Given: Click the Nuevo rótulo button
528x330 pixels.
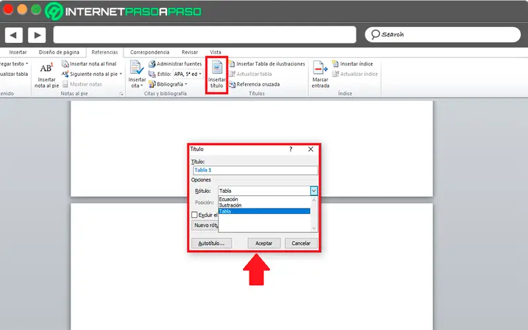Looking at the screenshot, I should 205,225.
